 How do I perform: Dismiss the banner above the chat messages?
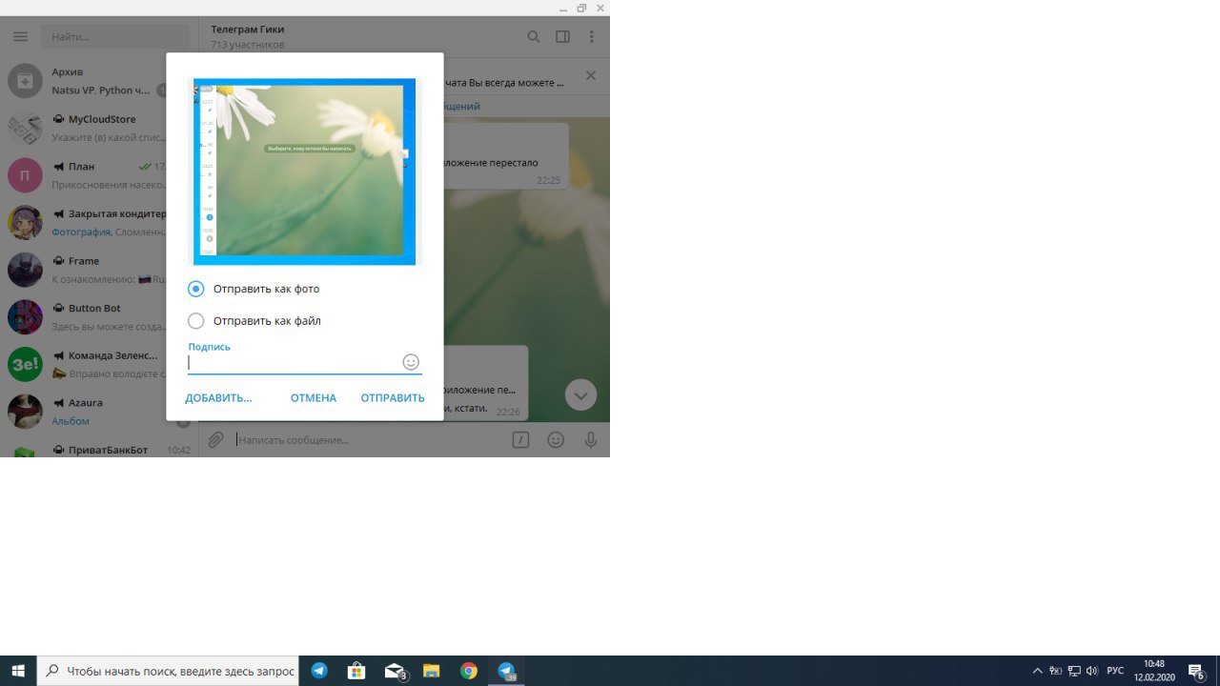coord(591,75)
